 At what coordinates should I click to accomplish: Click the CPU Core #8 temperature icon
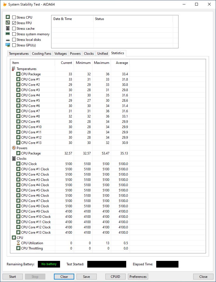click(x=18, y=116)
